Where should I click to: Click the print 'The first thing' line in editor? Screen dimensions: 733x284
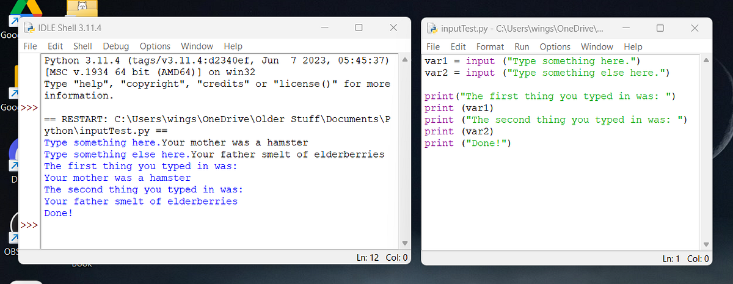click(550, 96)
